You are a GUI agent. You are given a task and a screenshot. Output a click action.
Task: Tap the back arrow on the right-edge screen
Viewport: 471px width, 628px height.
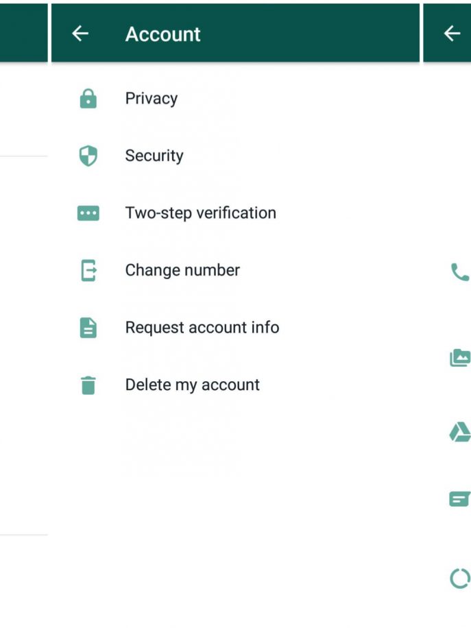452,34
